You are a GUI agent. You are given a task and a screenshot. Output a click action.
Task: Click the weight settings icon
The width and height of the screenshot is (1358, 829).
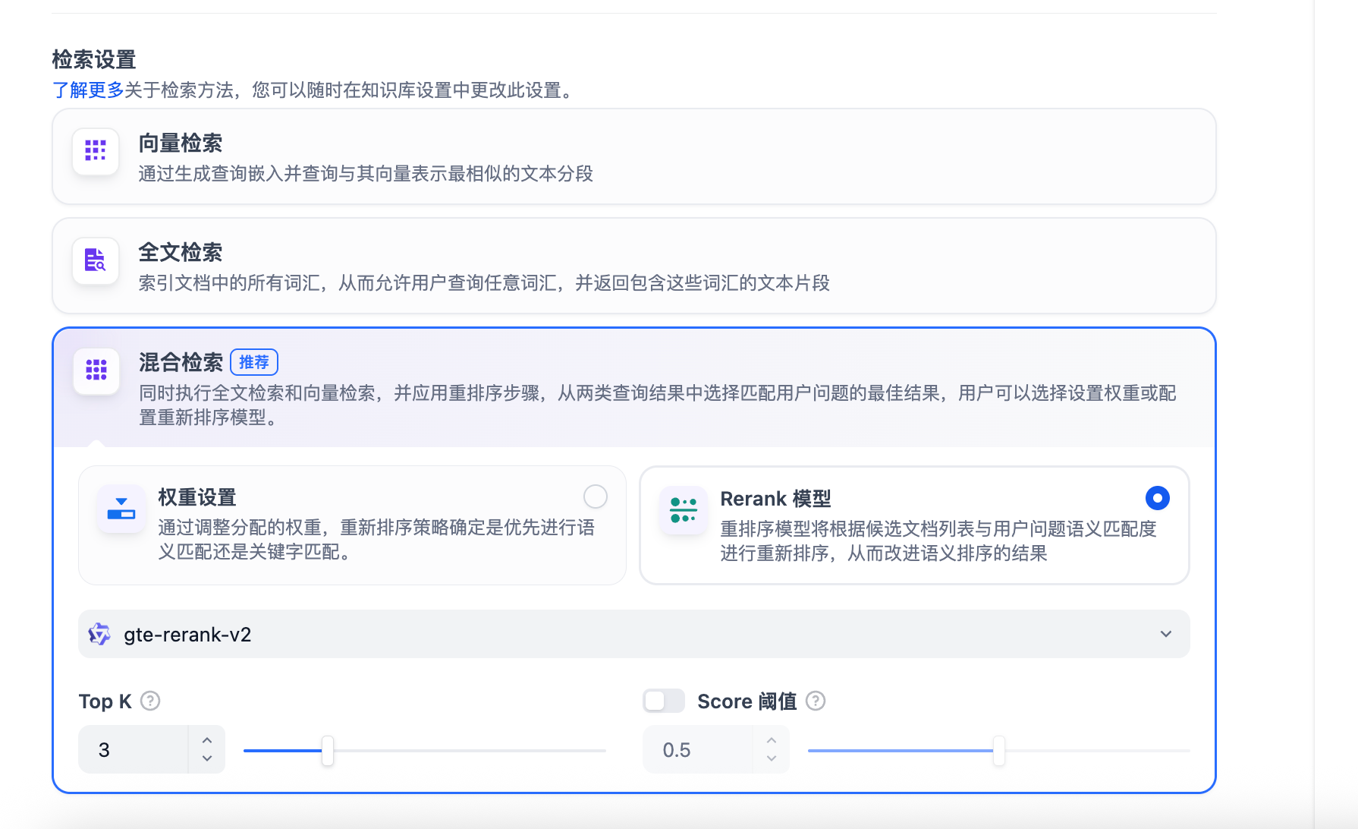click(x=121, y=509)
